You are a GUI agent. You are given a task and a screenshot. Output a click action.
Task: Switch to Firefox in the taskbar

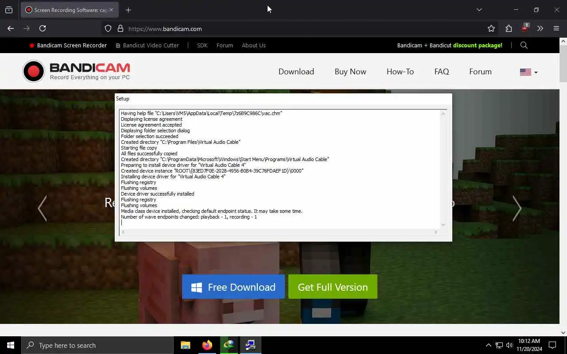[x=207, y=345]
